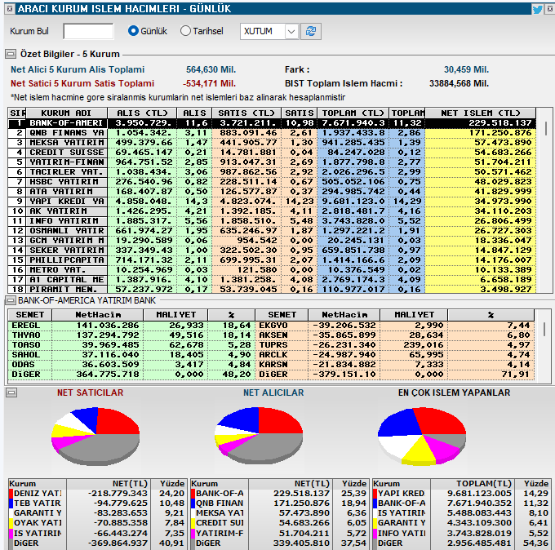Select the HSBC YATIRIM row
This screenshot has width=555, height=550.
click(x=272, y=181)
